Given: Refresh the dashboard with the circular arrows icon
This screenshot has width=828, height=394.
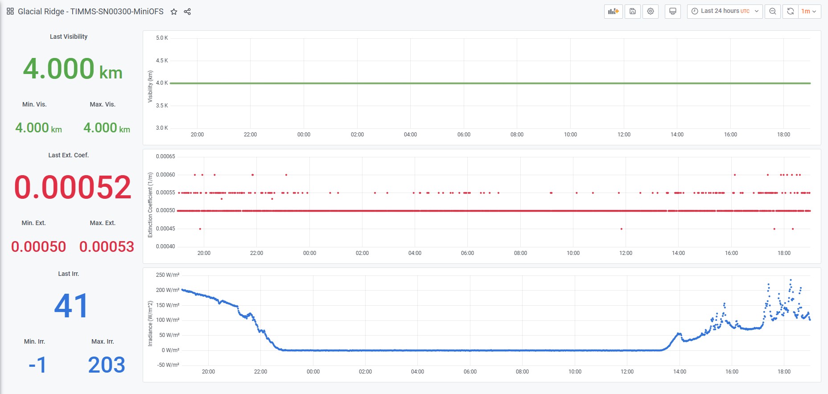Looking at the screenshot, I should (x=790, y=12).
